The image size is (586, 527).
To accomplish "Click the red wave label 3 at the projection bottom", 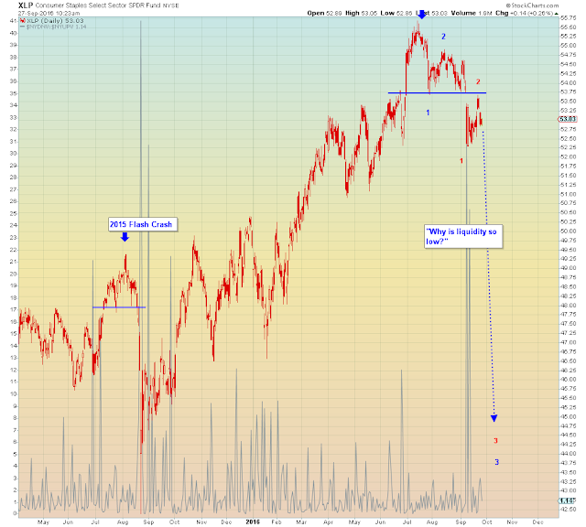I will coord(495,441).
